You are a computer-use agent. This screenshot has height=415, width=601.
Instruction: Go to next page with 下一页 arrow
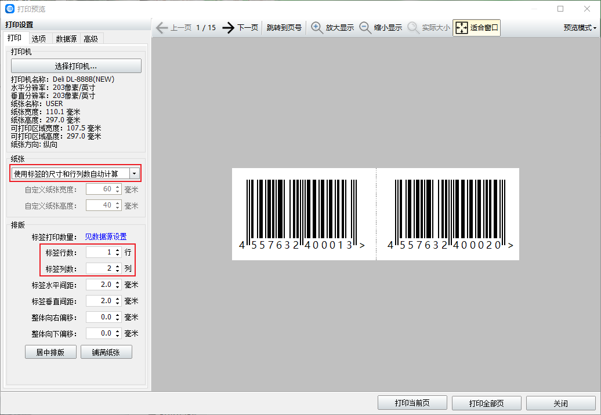pyautogui.click(x=228, y=28)
